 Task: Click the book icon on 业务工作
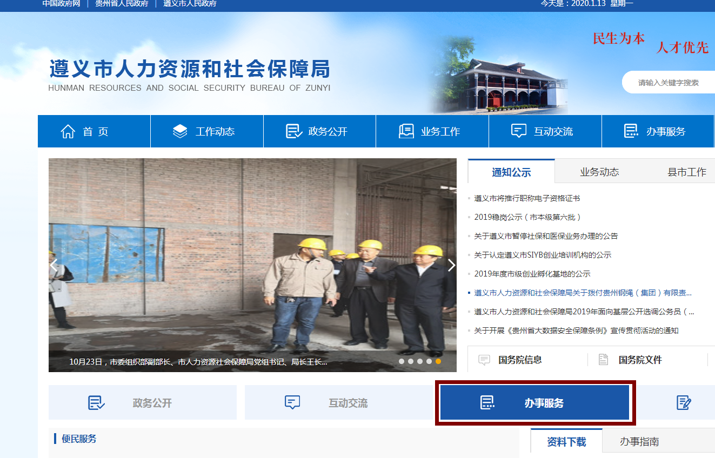pos(406,130)
